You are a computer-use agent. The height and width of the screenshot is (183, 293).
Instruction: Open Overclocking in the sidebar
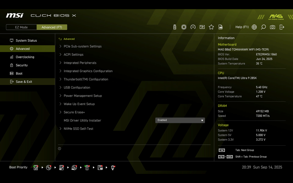[x=27, y=57]
